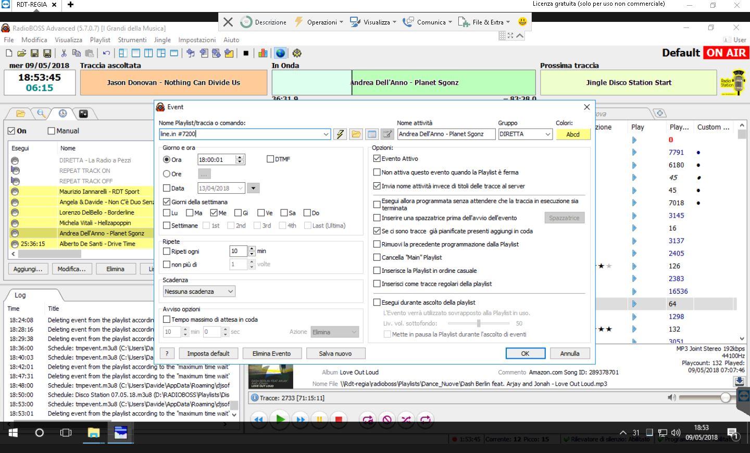Toggle the Giorni della settimana checkbox
The width and height of the screenshot is (750, 453).
(167, 202)
